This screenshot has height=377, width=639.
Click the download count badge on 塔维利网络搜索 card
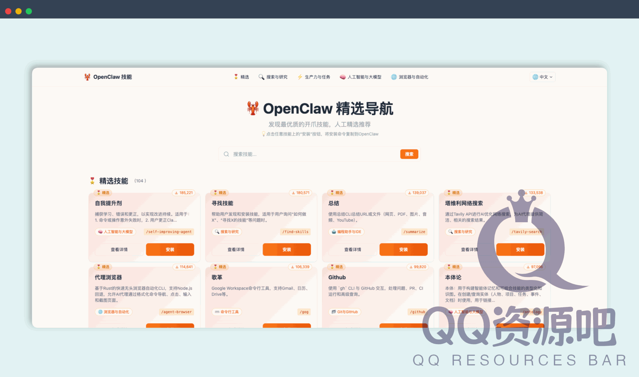[x=533, y=193]
